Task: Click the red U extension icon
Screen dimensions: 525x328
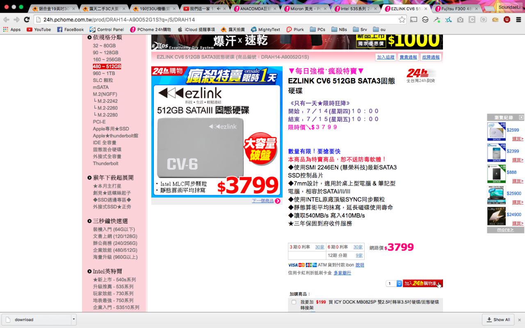Action: [x=507, y=19]
